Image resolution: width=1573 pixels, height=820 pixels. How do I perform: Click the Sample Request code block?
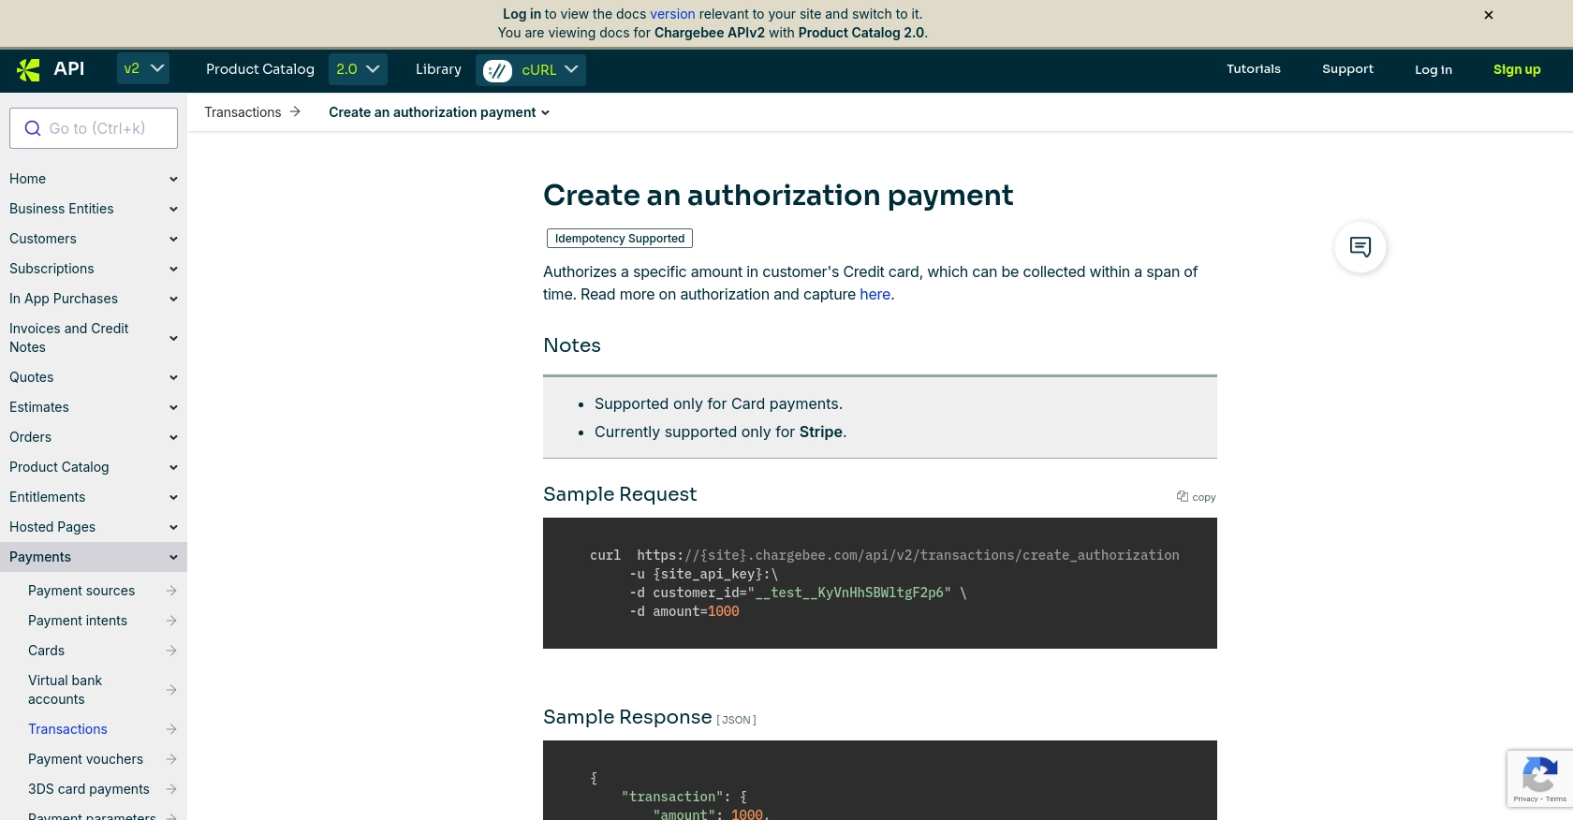(x=880, y=583)
